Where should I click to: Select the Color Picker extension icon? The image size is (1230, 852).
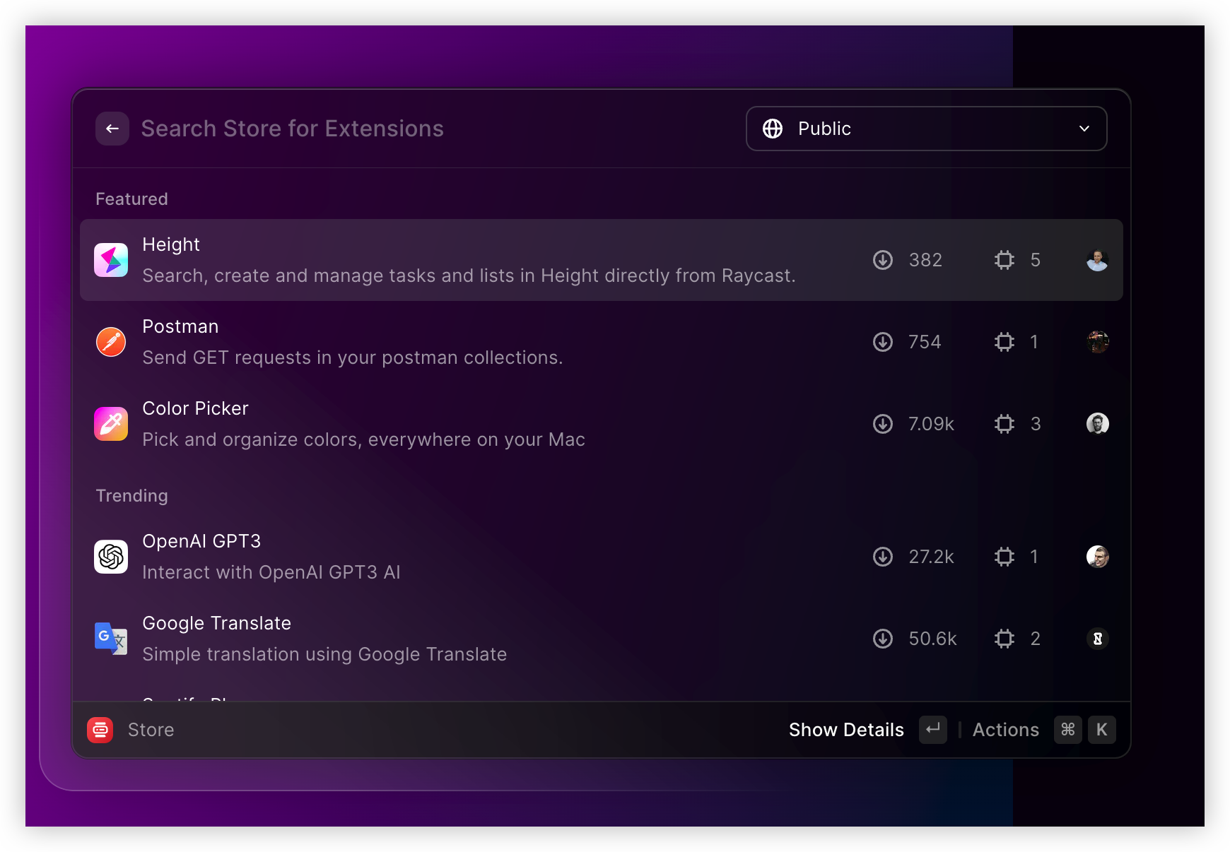tap(111, 424)
